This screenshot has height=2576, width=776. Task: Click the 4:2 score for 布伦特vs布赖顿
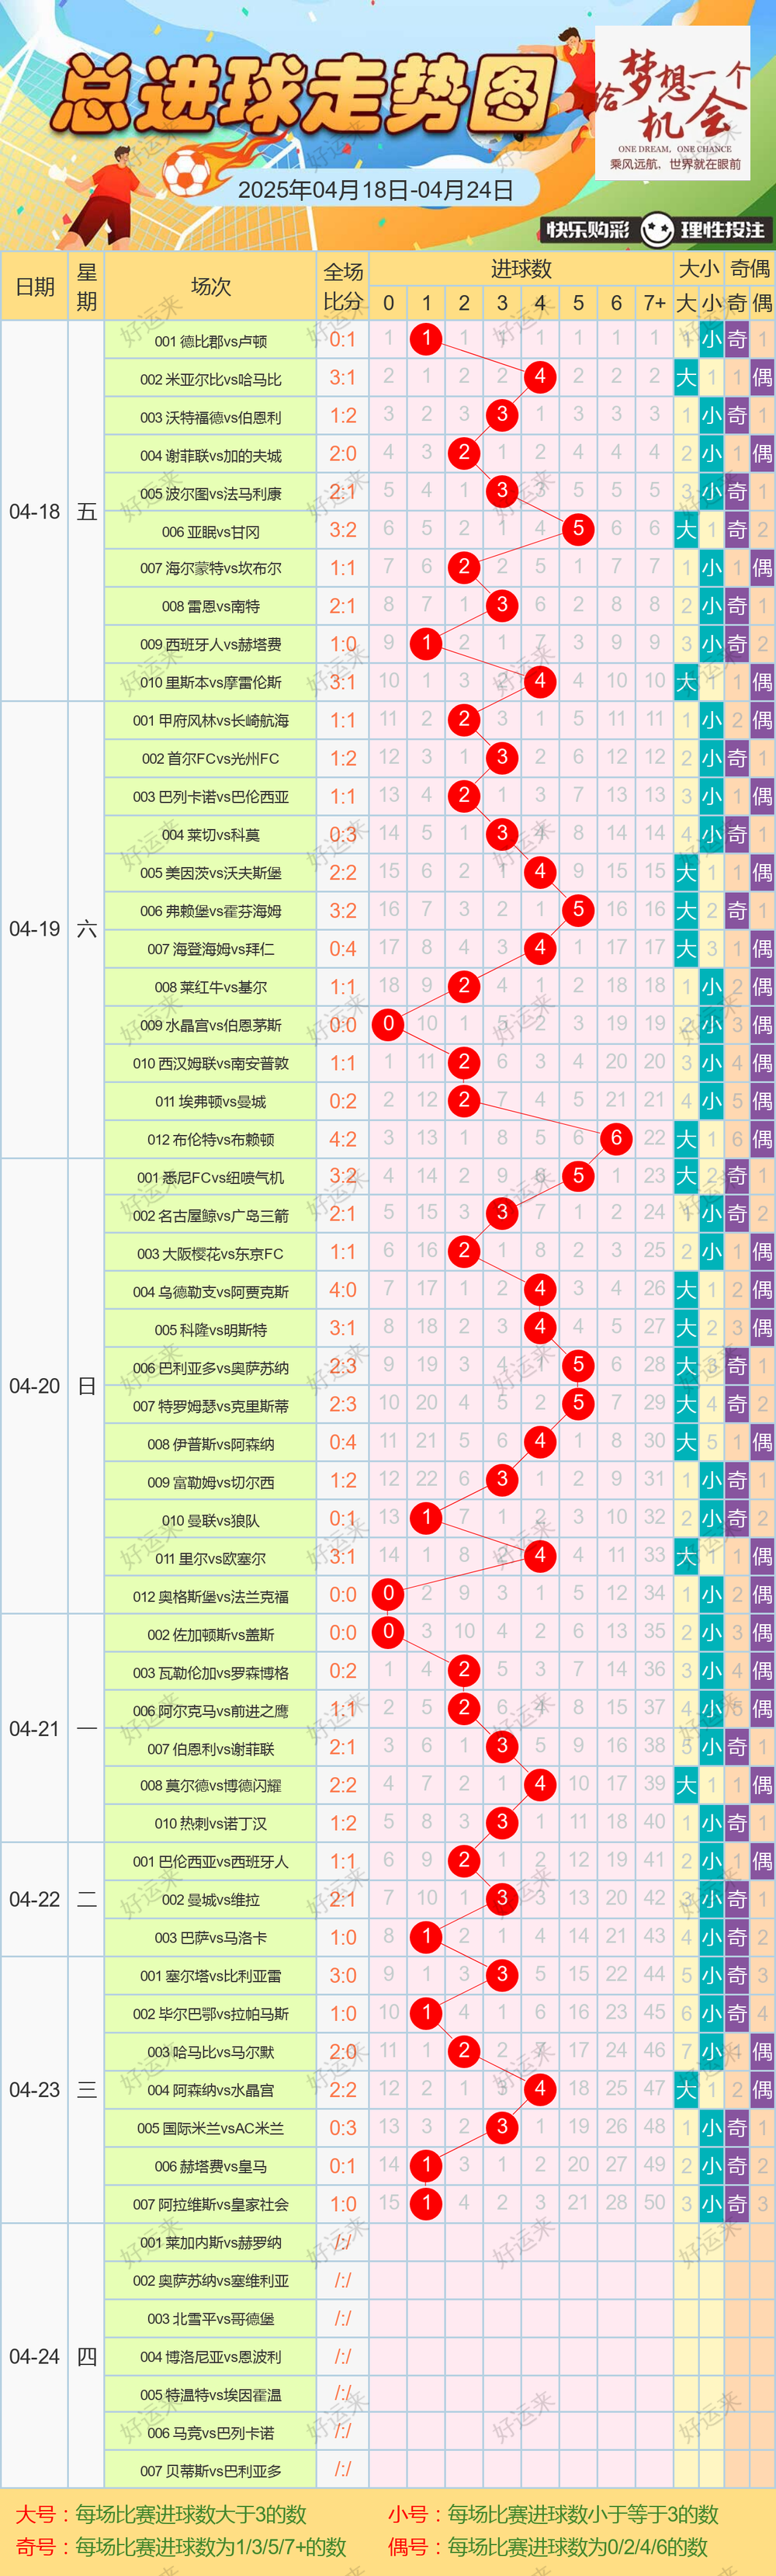pyautogui.click(x=343, y=1139)
